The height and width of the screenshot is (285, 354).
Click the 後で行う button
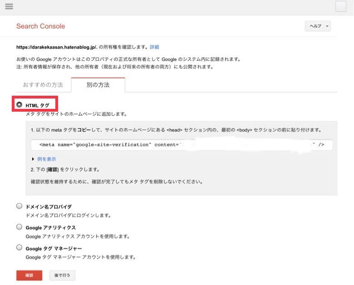62,275
